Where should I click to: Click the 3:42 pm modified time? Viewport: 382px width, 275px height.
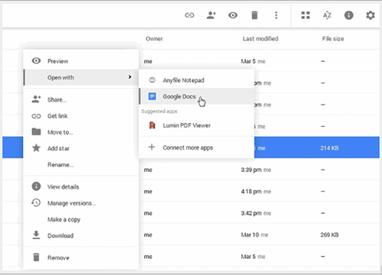251,213
